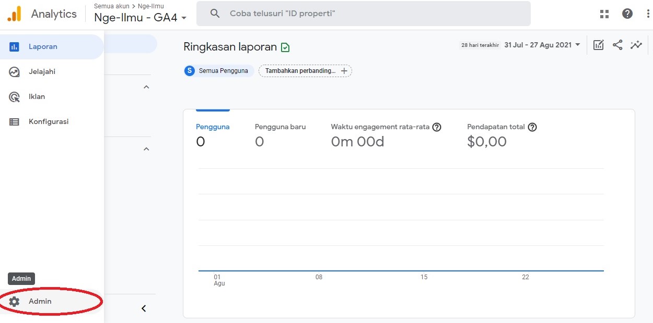Click the Laporan bar chart icon
This screenshot has height=323, width=653.
click(14, 47)
